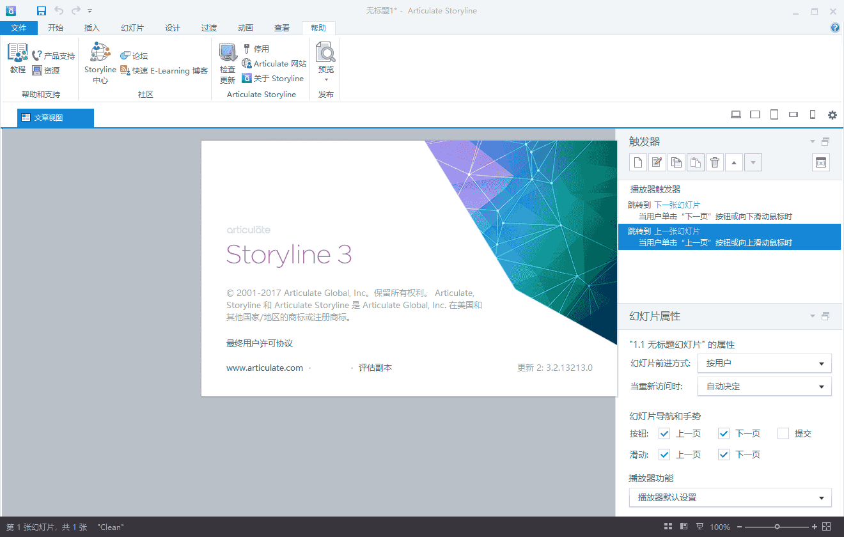This screenshot has width=844, height=537.
Task: Open the Storyline 中心 community hub
Action: [x=100, y=63]
